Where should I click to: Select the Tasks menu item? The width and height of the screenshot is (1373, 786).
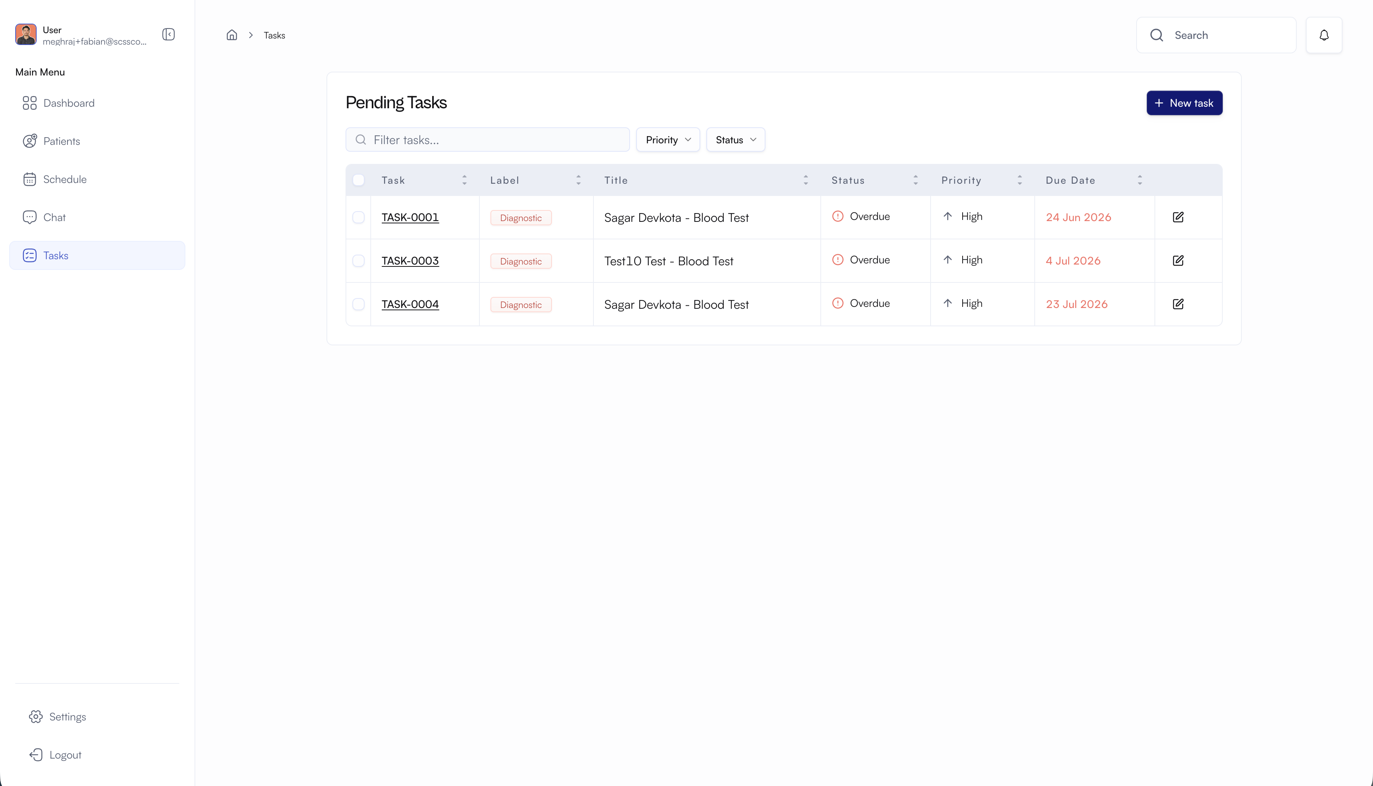tap(97, 255)
